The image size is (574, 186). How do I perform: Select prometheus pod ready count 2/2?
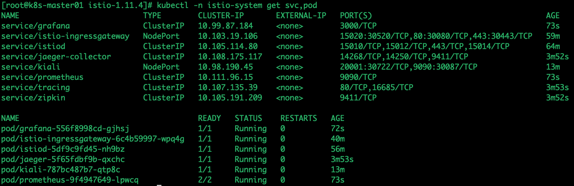tap(205, 180)
